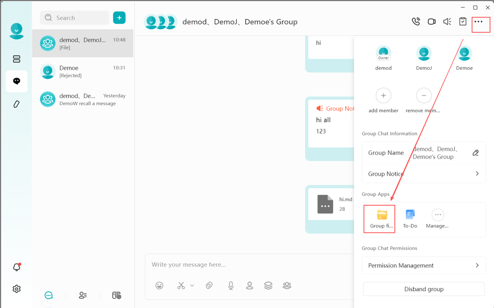Edit the group name with pencil icon
Screen dimensions: 494x308
click(476, 153)
